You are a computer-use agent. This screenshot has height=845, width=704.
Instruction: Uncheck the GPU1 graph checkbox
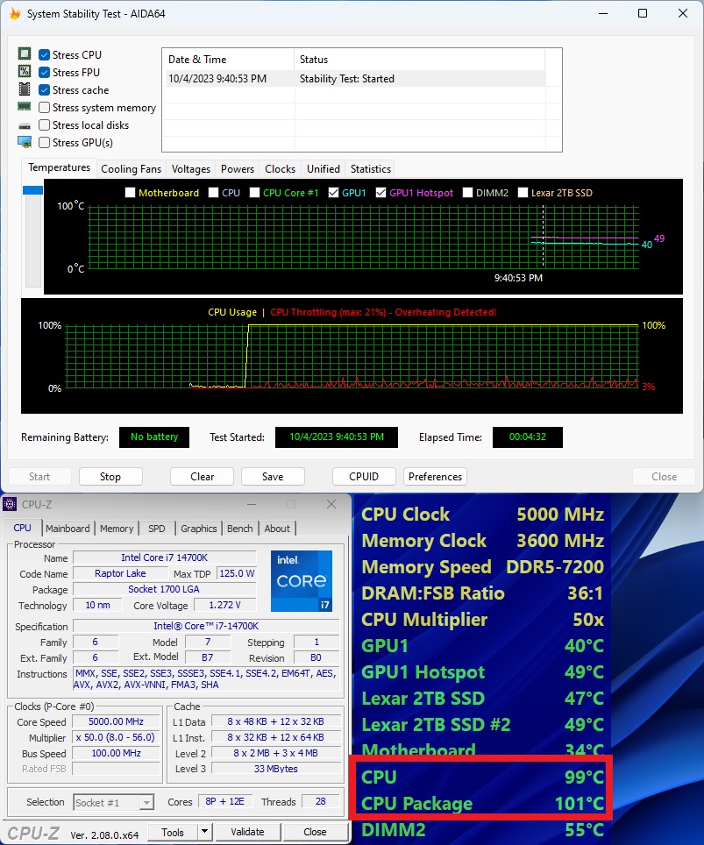click(334, 192)
